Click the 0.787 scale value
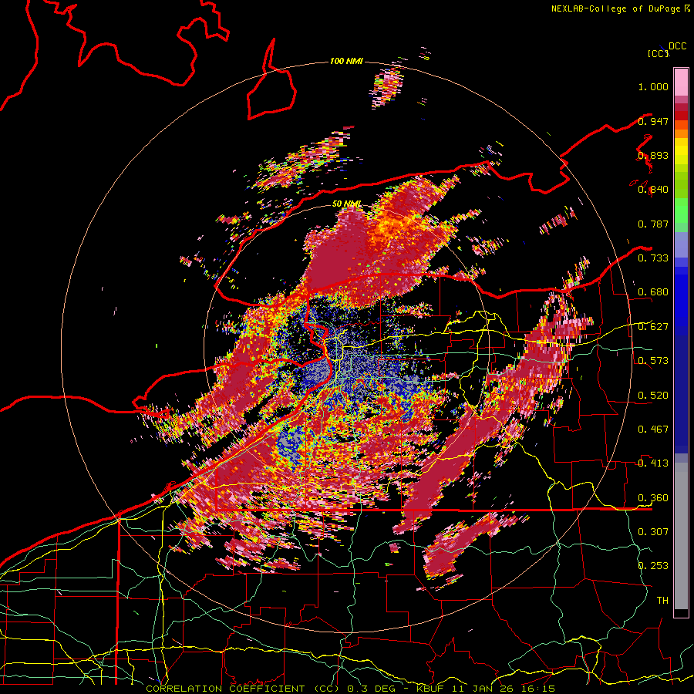The height and width of the screenshot is (694, 694). [653, 224]
